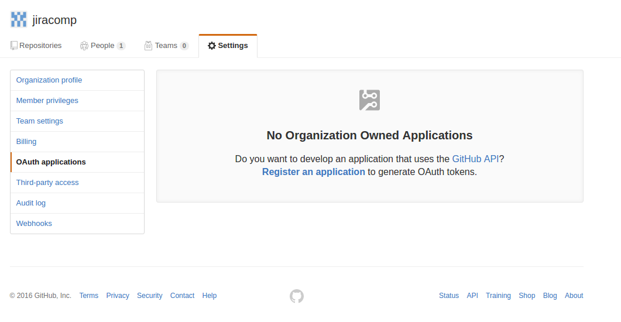Click Contact in the footer

pyautogui.click(x=182, y=296)
